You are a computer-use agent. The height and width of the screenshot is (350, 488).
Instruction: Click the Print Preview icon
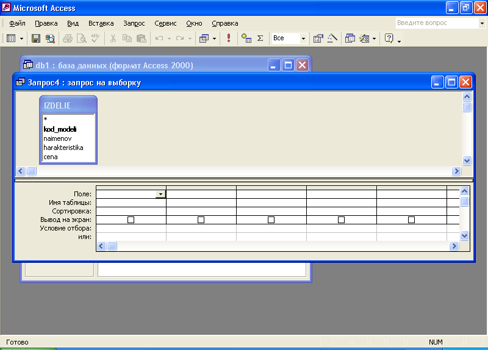tap(82, 38)
